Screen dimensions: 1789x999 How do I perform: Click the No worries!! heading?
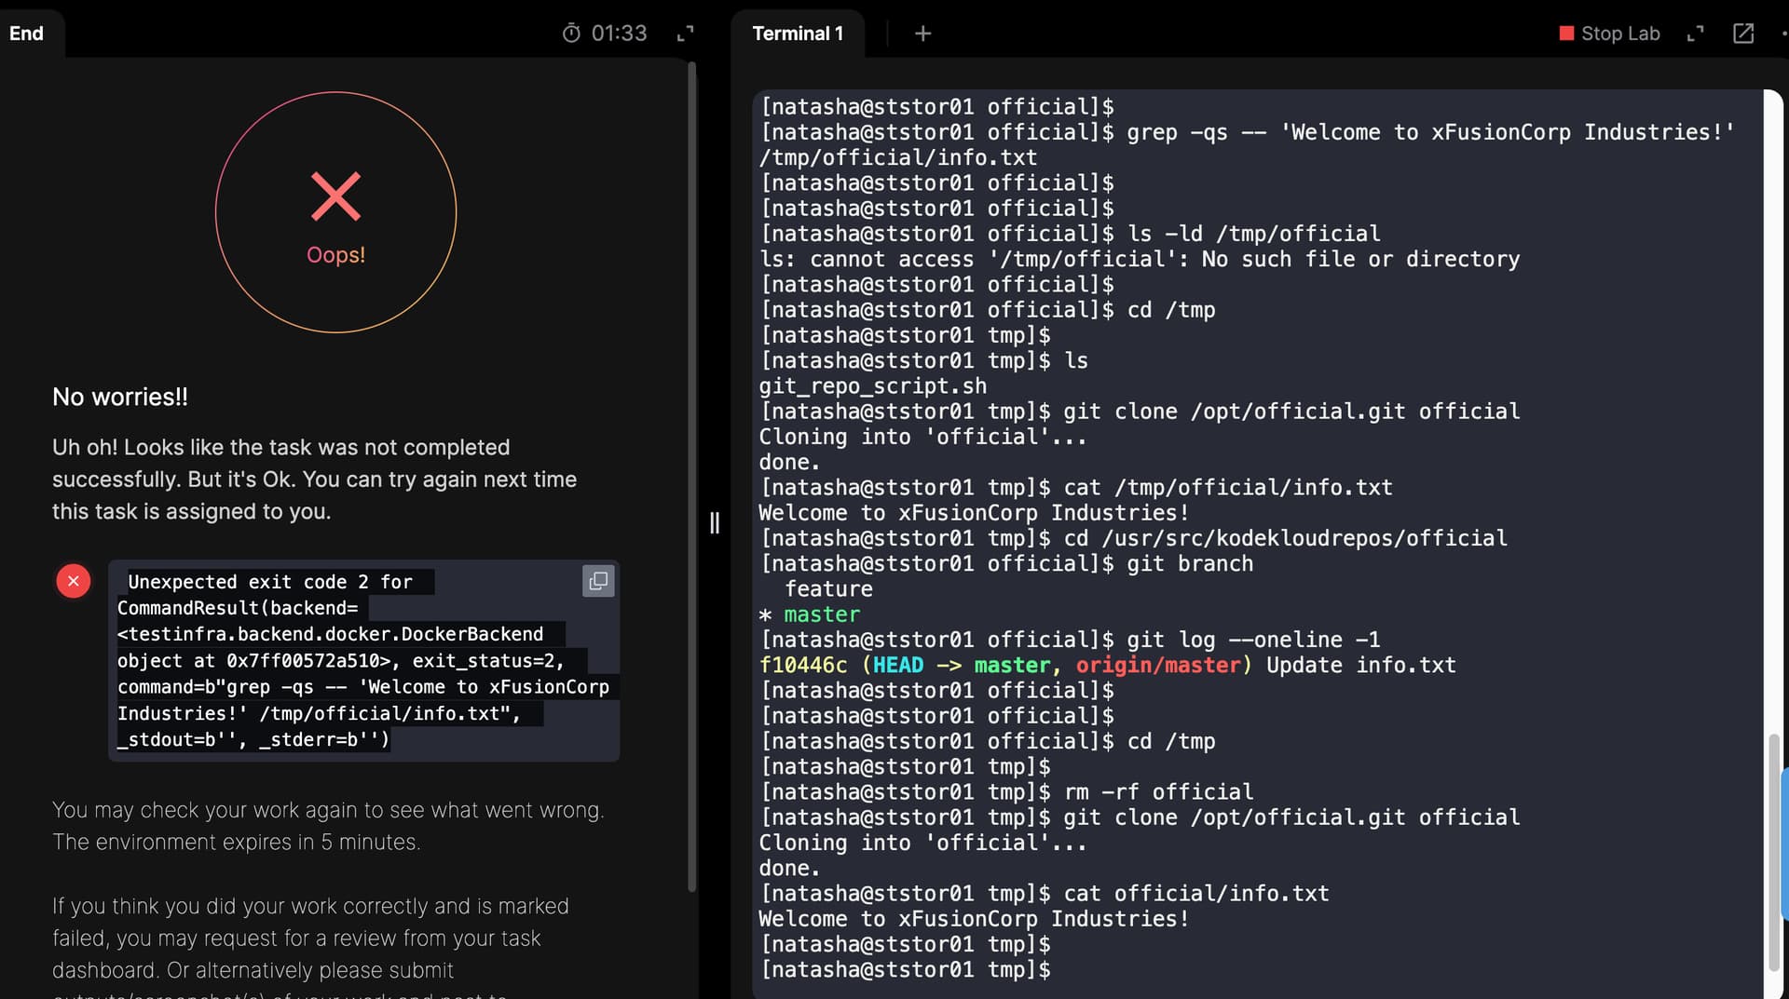[x=120, y=397]
